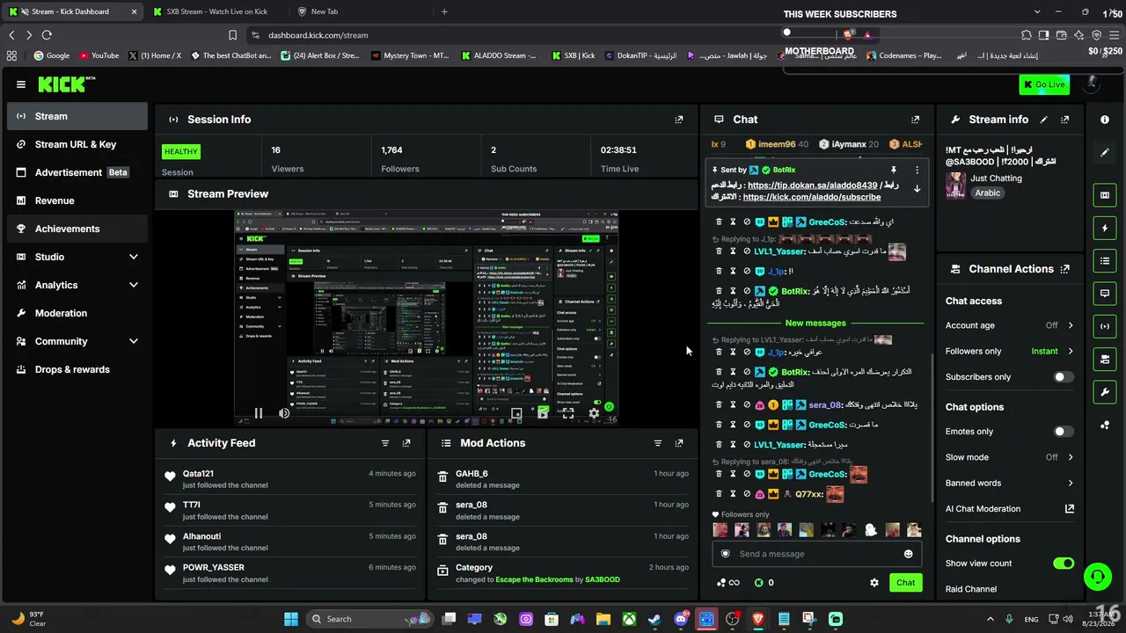Pop out the Stream info panel

(x=1065, y=120)
